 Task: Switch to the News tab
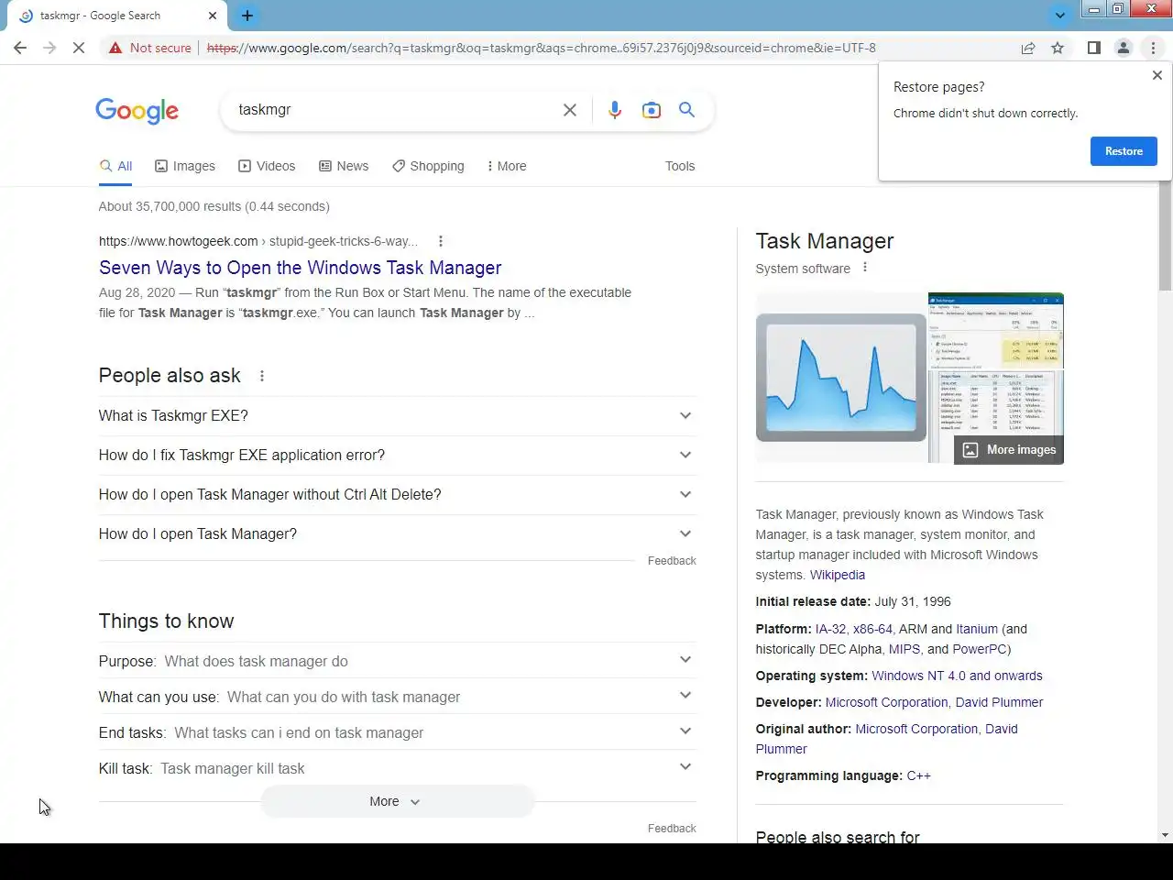point(344,166)
